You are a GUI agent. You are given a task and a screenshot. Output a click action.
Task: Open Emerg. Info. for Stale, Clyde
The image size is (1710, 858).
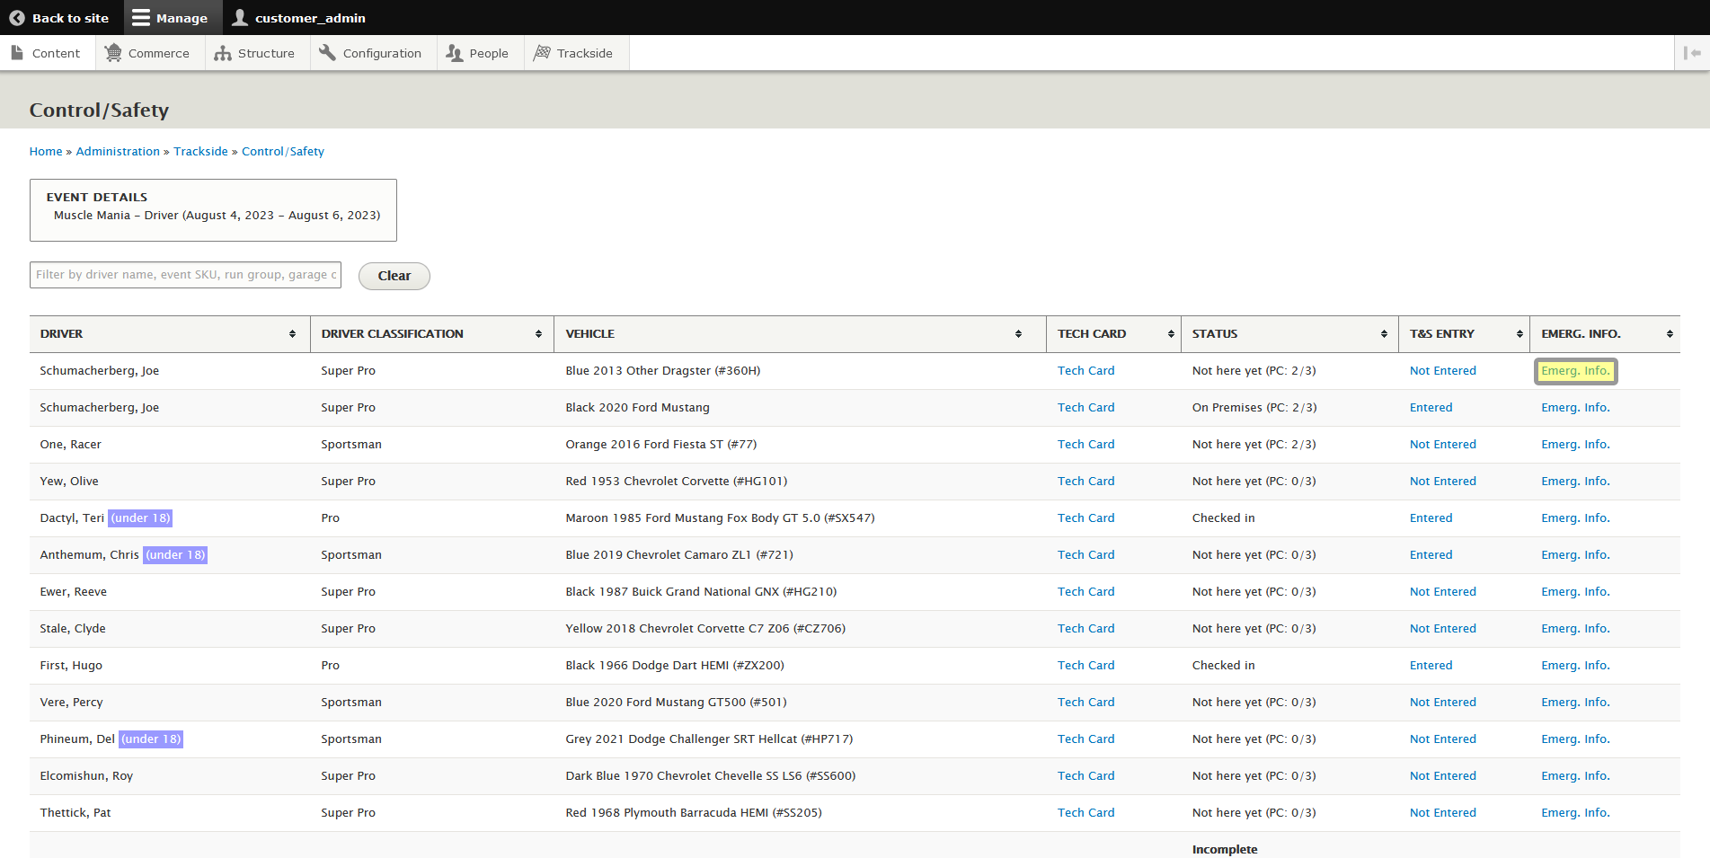tap(1575, 629)
